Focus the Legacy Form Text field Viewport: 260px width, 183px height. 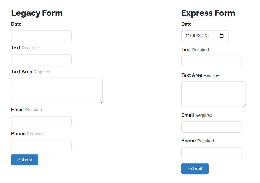click(x=41, y=60)
